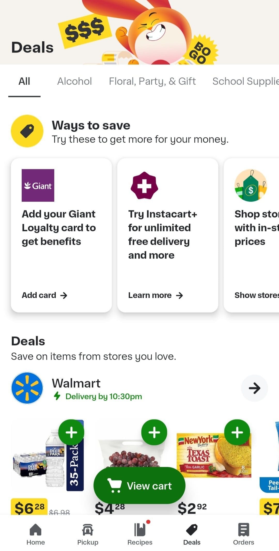The height and width of the screenshot is (551, 279).
Task: Select the Alcohol category tab
Action: click(x=74, y=81)
